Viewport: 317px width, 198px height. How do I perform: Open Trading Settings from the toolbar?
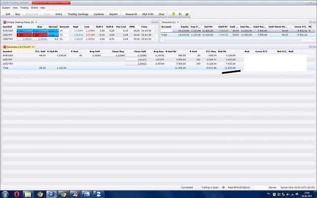point(78,14)
